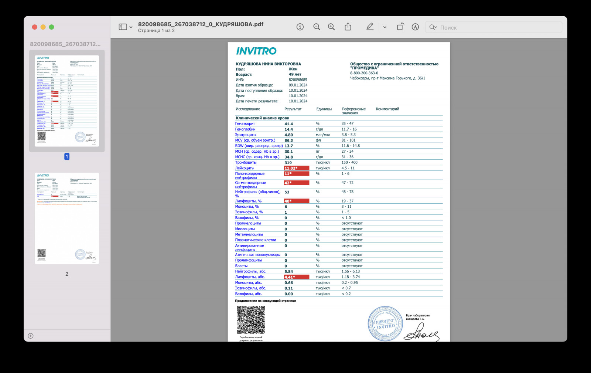Zoom out of the PDF page
This screenshot has width=591, height=373.
pos(317,27)
